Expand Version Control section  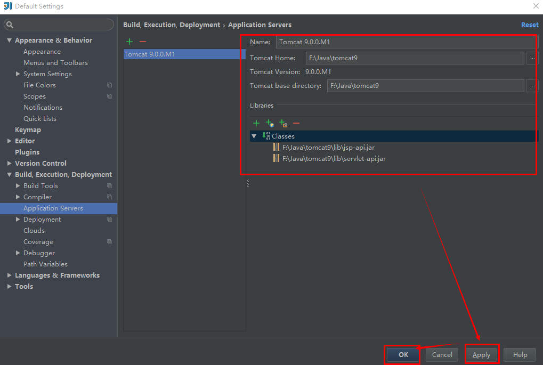point(10,163)
